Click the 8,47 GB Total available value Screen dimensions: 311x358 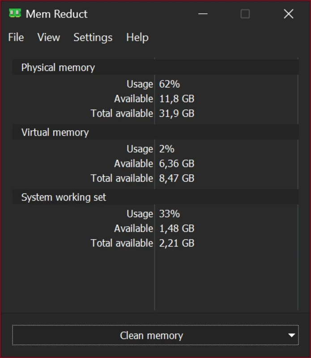[177, 179]
